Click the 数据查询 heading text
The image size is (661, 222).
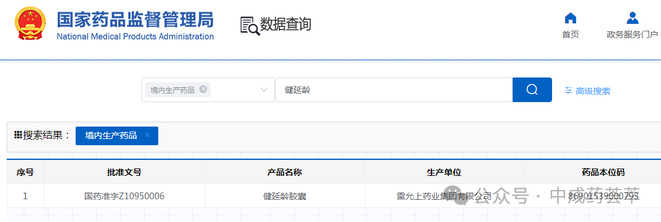286,25
